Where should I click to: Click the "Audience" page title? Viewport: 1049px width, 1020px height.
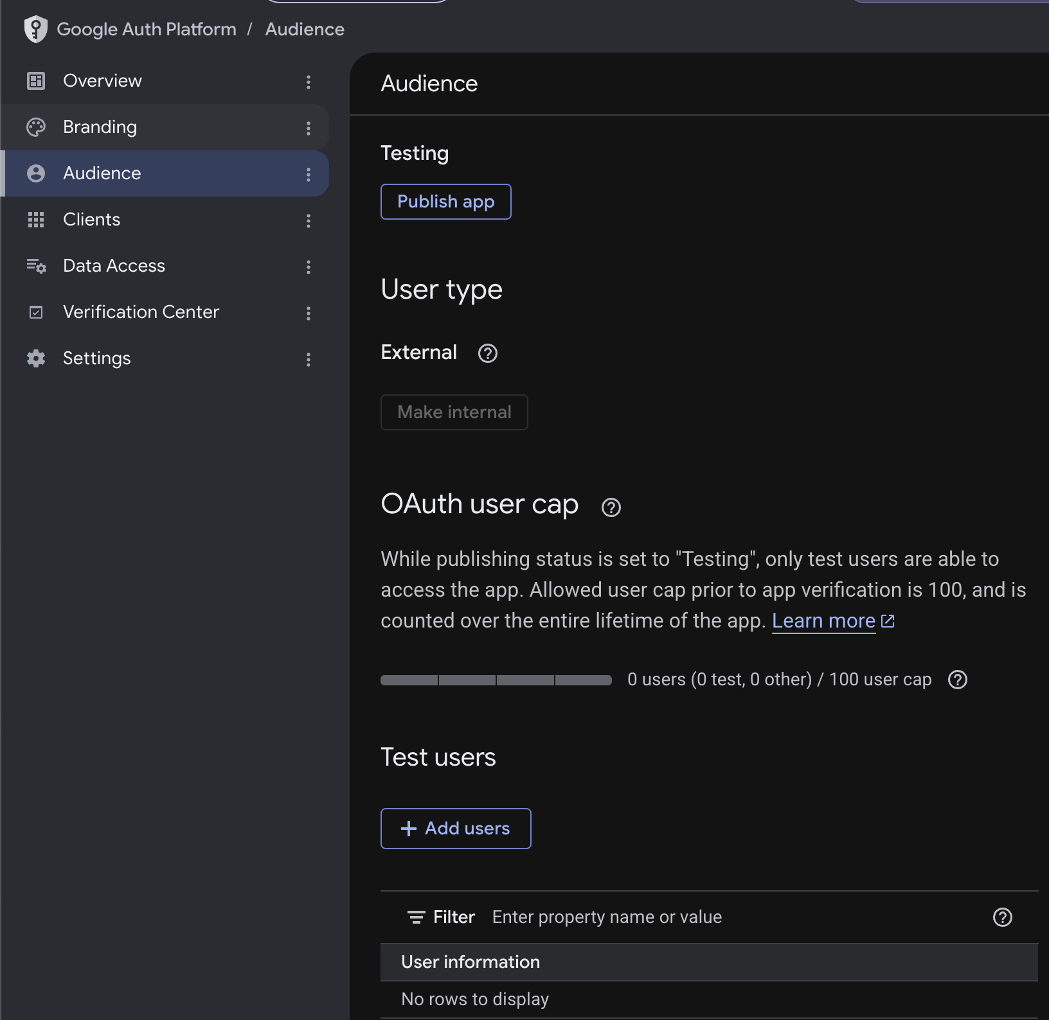point(429,84)
